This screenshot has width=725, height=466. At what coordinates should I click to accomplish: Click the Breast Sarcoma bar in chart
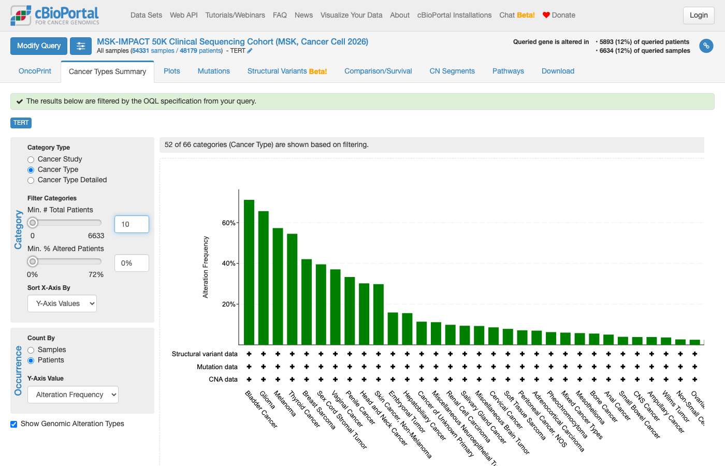pos(307,302)
